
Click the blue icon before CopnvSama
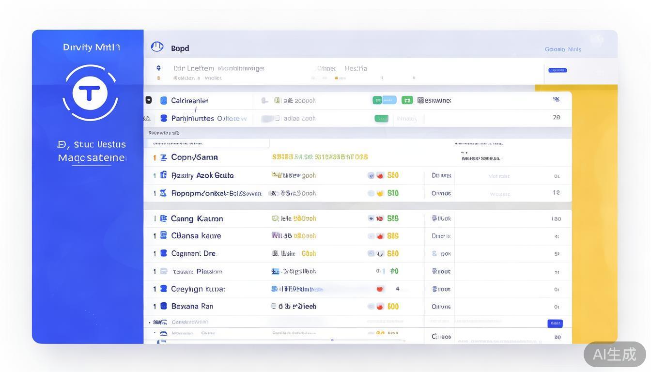click(x=164, y=157)
